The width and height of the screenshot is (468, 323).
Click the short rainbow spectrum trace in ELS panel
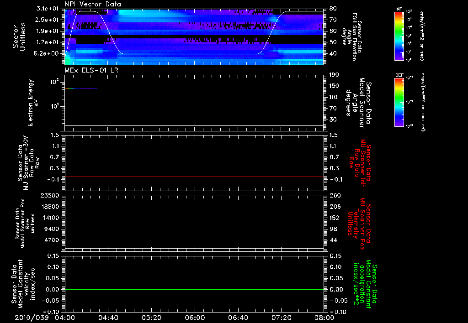[81, 88]
